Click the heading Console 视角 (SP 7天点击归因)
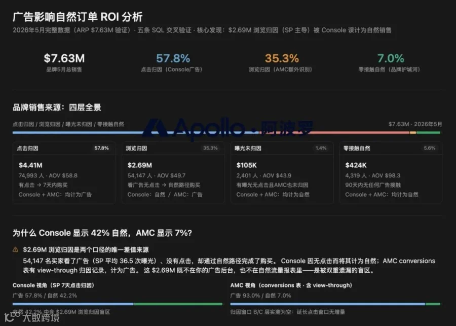 [x=54, y=285]
